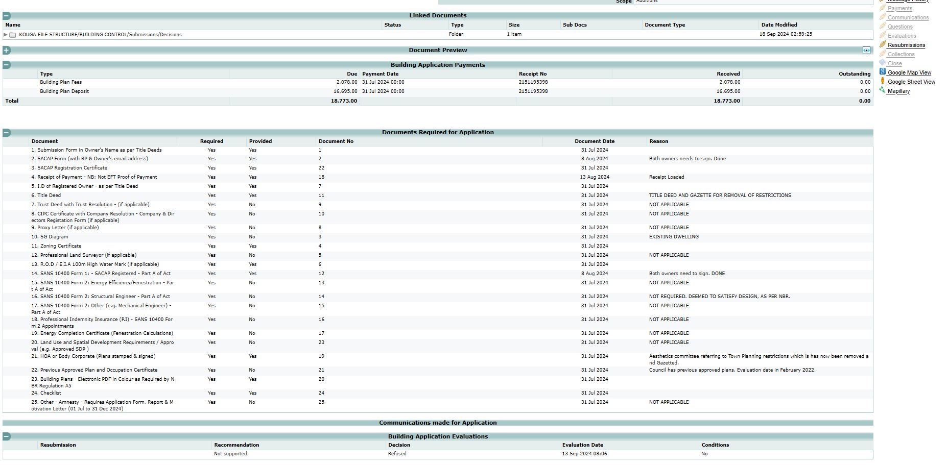Screen dimensions: 948x465
Task: Click the 'Refused' decision cell
Action: (x=397, y=454)
